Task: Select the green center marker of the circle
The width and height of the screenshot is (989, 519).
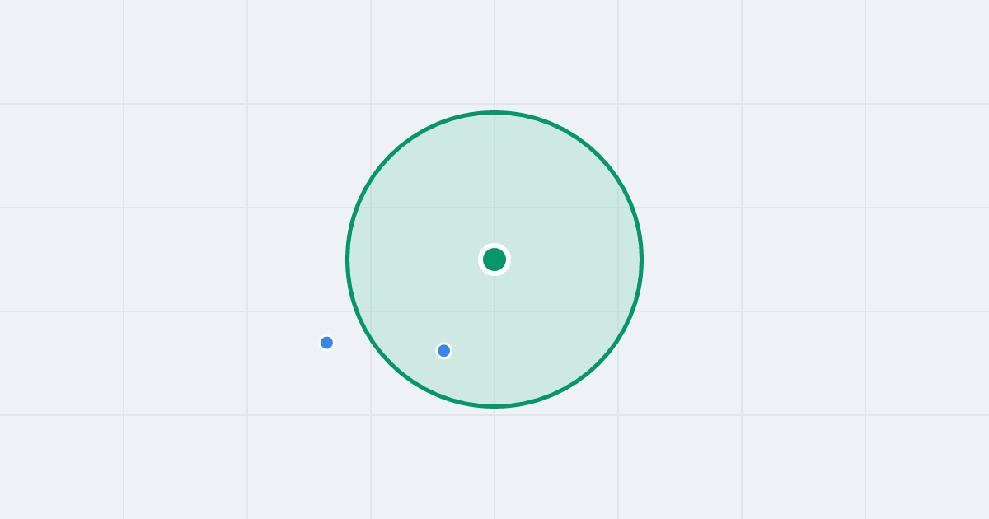Action: click(494, 259)
